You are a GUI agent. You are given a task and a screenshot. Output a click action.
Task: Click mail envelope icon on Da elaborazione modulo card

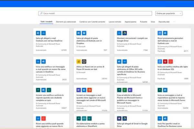point(84,118)
